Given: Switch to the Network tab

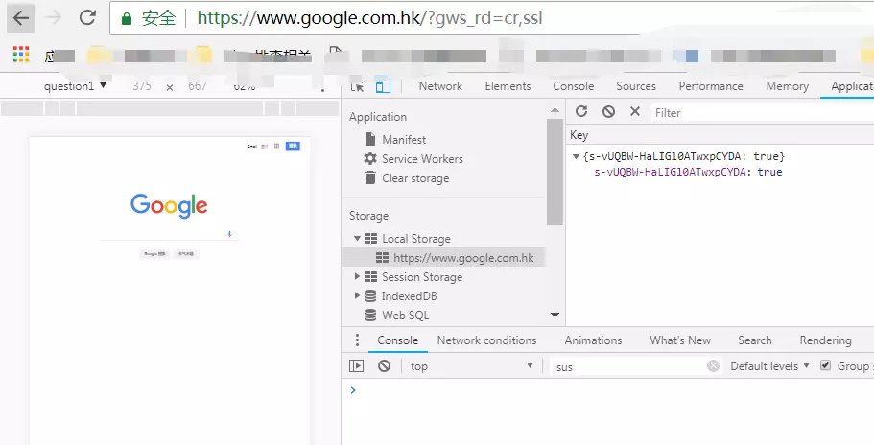Looking at the screenshot, I should [x=440, y=86].
